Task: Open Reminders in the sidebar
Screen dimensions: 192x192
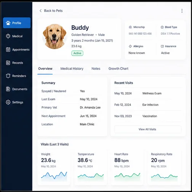Action: [17, 76]
